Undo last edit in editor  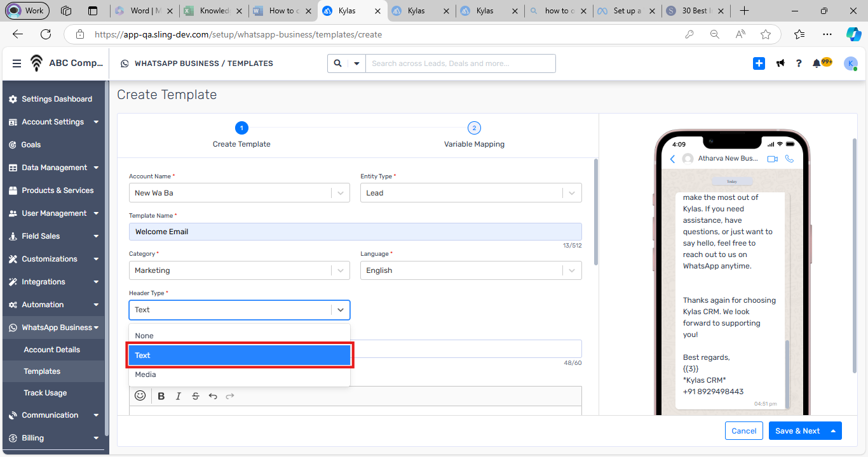(213, 396)
